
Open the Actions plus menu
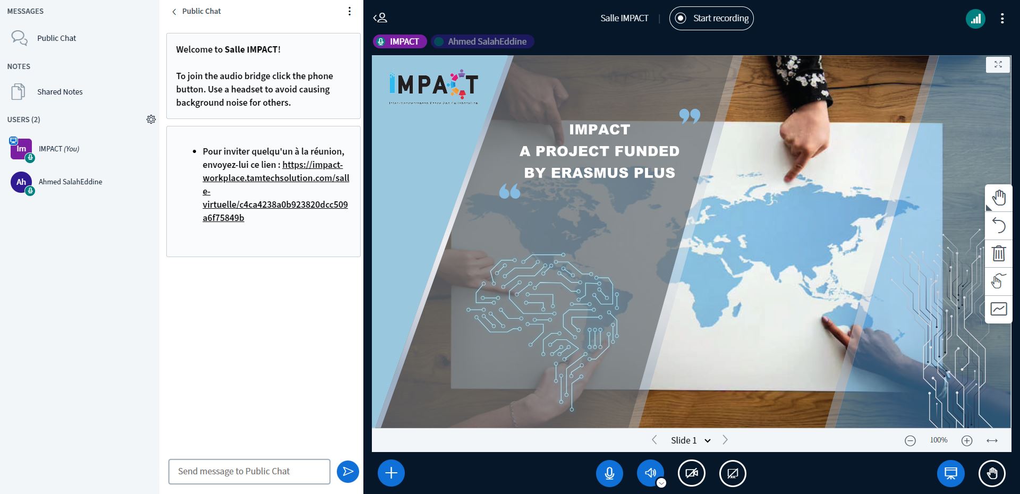pos(391,473)
